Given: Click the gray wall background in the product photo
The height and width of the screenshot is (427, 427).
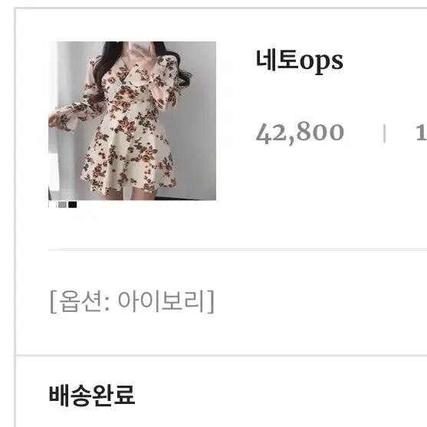Looking at the screenshot, I should (199, 123).
